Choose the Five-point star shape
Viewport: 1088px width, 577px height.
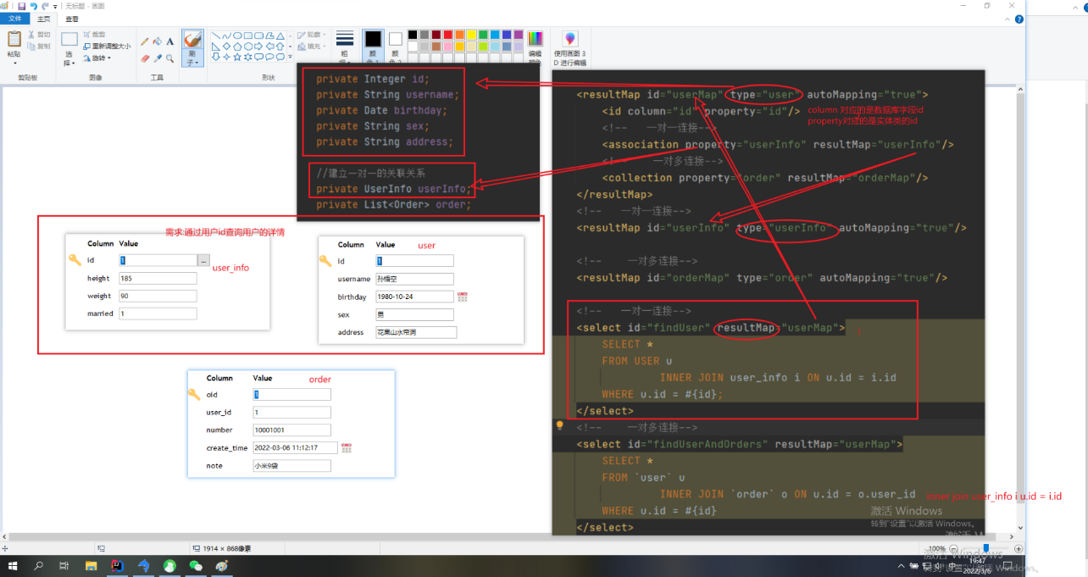[x=237, y=58]
